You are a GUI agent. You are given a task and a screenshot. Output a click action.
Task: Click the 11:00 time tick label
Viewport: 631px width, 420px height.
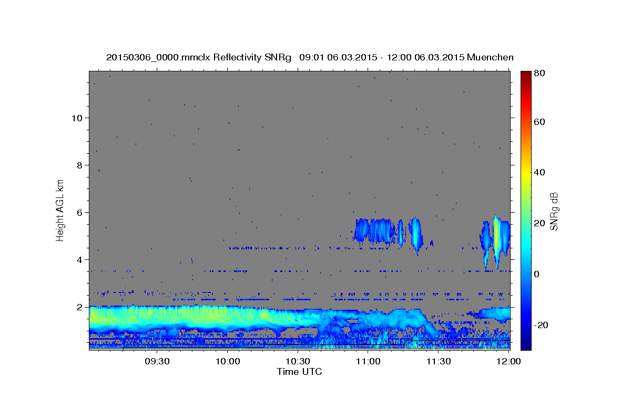tap(369, 361)
